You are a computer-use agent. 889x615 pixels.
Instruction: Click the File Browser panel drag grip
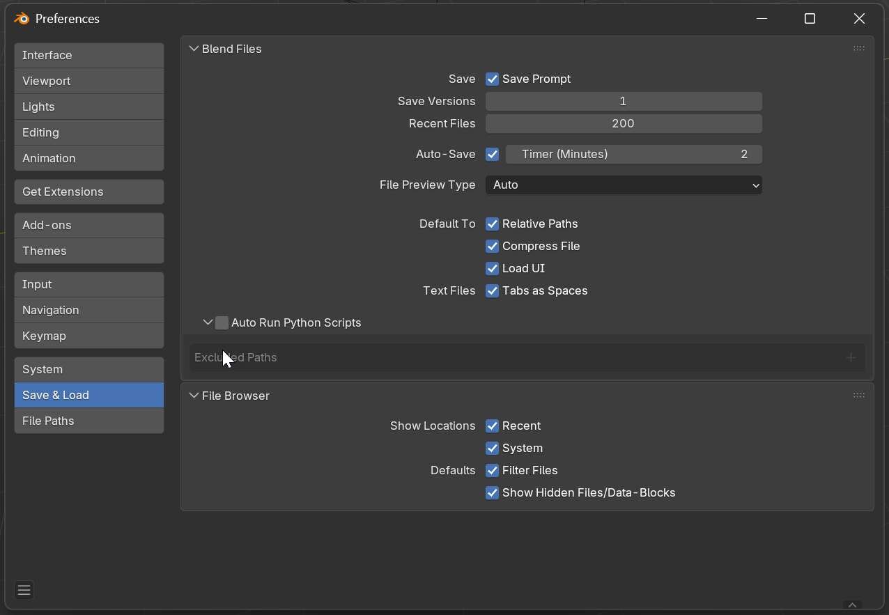pos(858,396)
